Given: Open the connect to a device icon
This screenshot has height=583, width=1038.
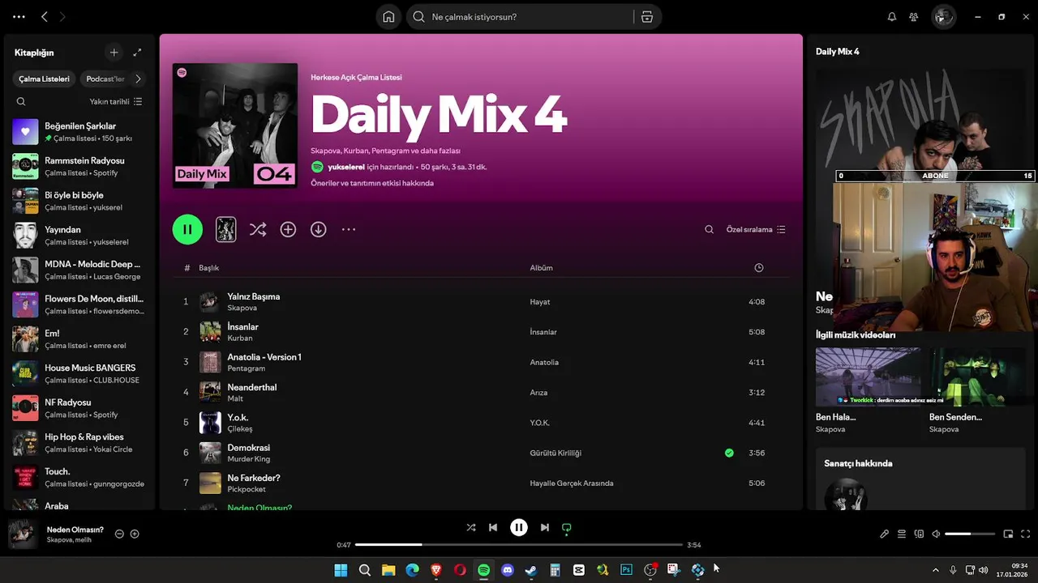Looking at the screenshot, I should (x=919, y=534).
